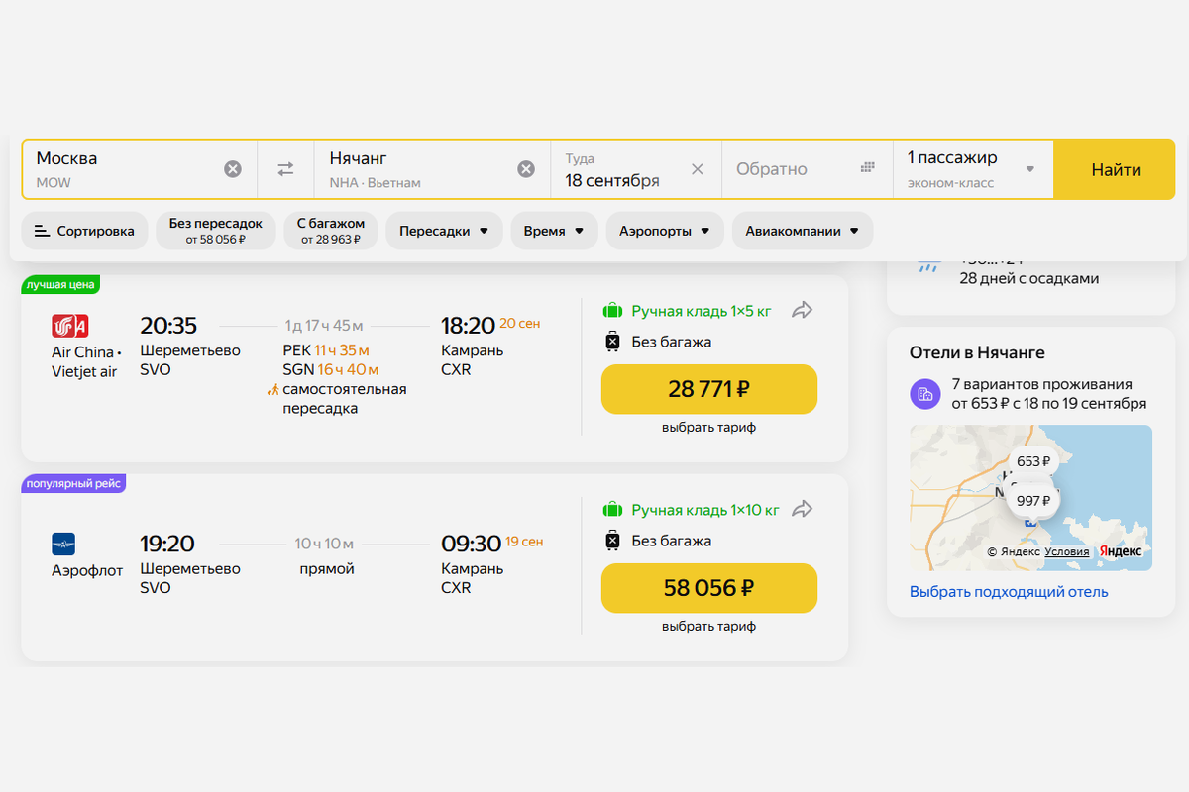Toggle the С багажом filter

pyautogui.click(x=331, y=231)
